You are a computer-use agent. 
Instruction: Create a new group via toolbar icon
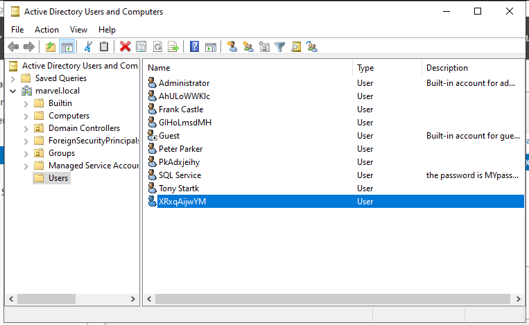click(x=248, y=46)
